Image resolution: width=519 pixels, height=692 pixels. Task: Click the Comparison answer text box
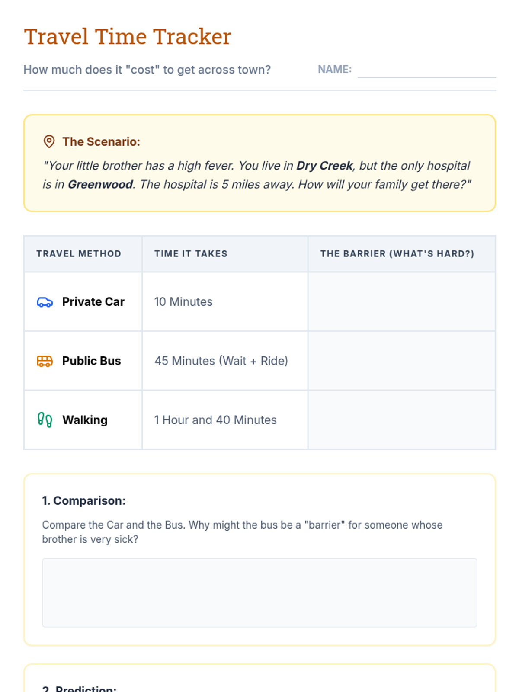(x=259, y=593)
